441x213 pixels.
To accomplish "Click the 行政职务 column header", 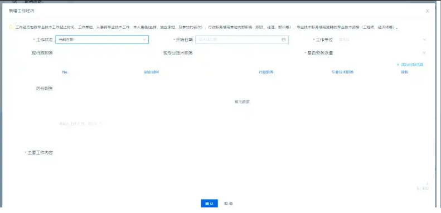I will pos(266,72).
